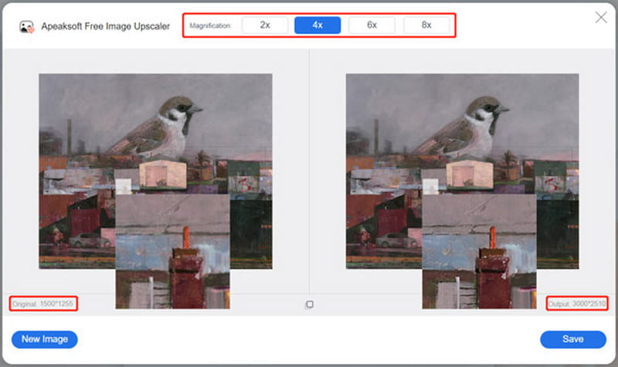Click the Apeaksoft logo icon
Screen dimensions: 618x367
(27, 27)
